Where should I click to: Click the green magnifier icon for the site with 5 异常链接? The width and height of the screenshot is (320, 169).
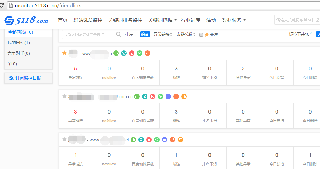click(x=140, y=53)
